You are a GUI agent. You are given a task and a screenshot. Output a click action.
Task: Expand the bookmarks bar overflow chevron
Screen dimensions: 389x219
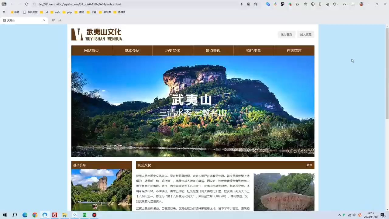pyautogui.click(x=4, y=12)
